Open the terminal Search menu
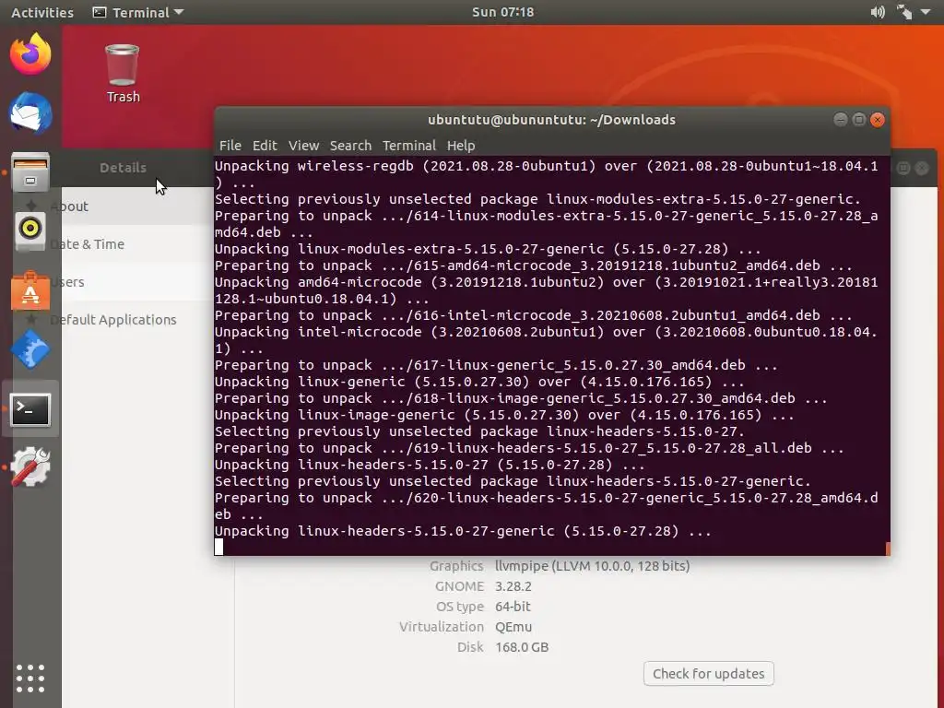This screenshot has height=708, width=944. click(350, 146)
